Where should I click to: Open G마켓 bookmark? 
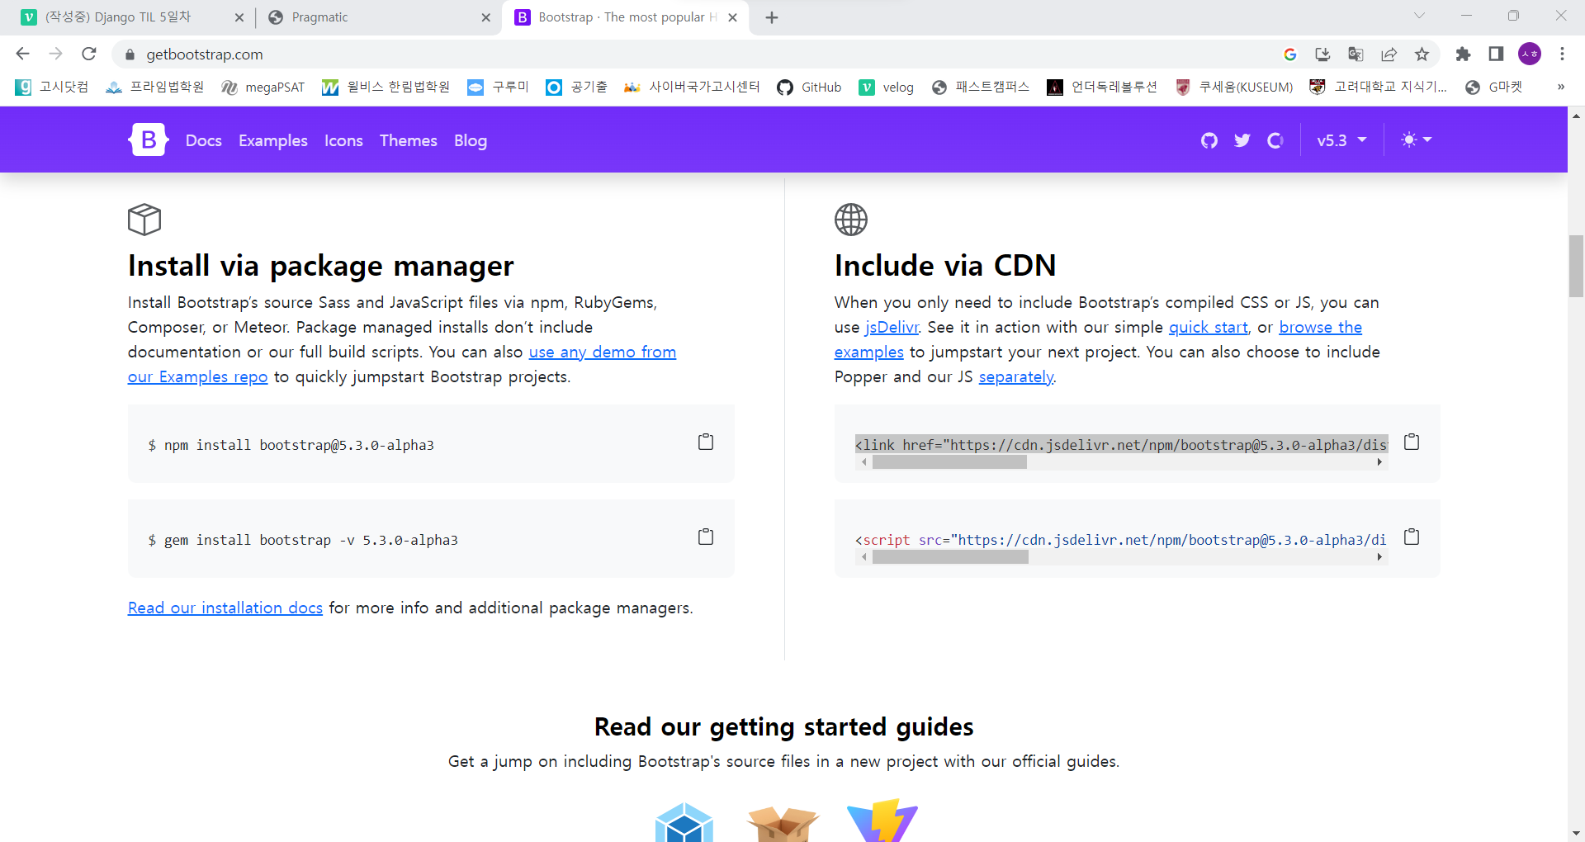[x=1493, y=87]
